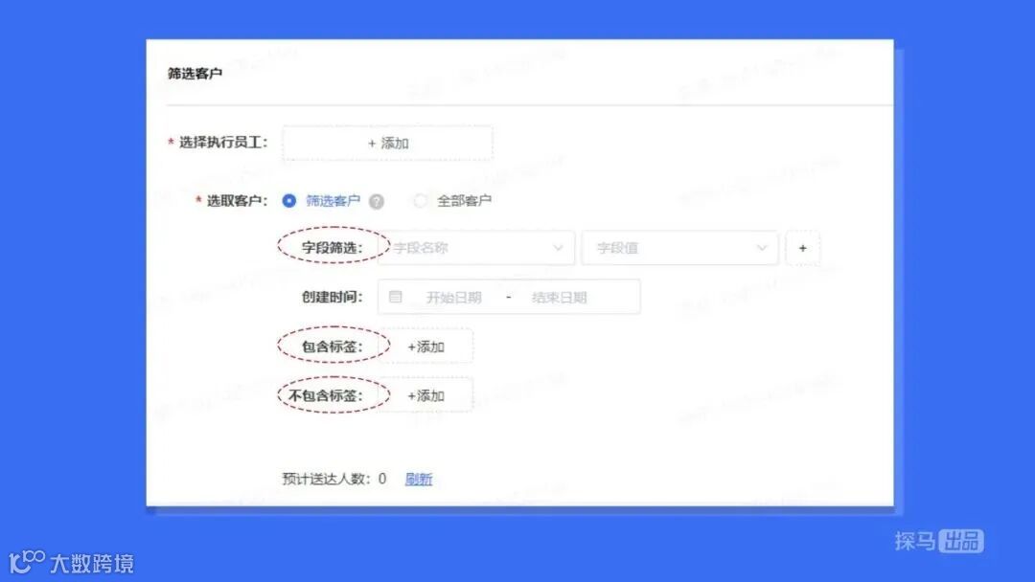Screen dimensions: 1035x582
Task: Click +添加 next to 包含标签
Action: click(425, 346)
